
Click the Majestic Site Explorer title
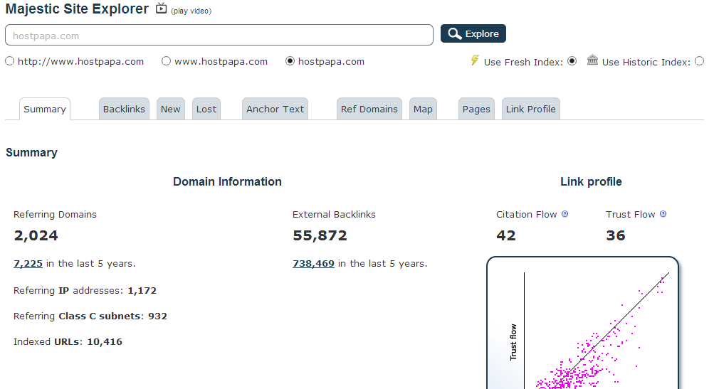click(x=77, y=9)
